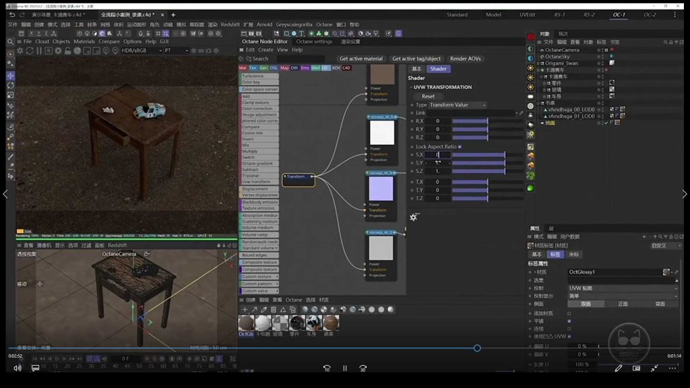The image size is (690, 388).
Task: Click the move tool icon in left toolbar
Action: click(x=10, y=75)
